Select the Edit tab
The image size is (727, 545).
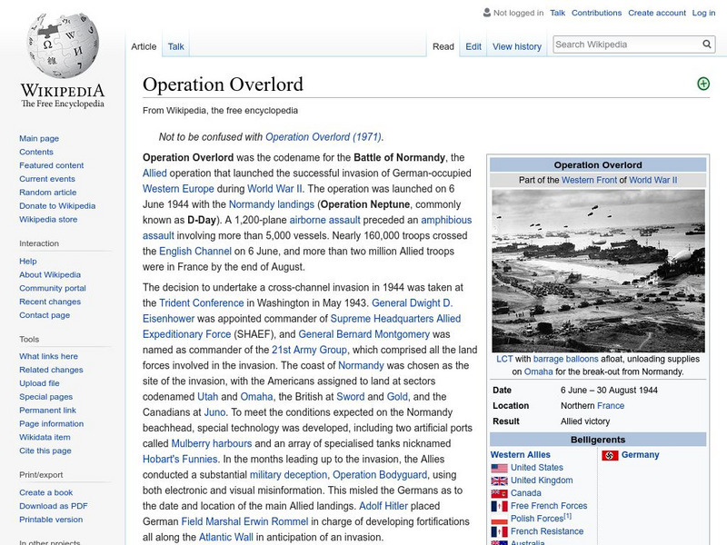pyautogui.click(x=473, y=46)
